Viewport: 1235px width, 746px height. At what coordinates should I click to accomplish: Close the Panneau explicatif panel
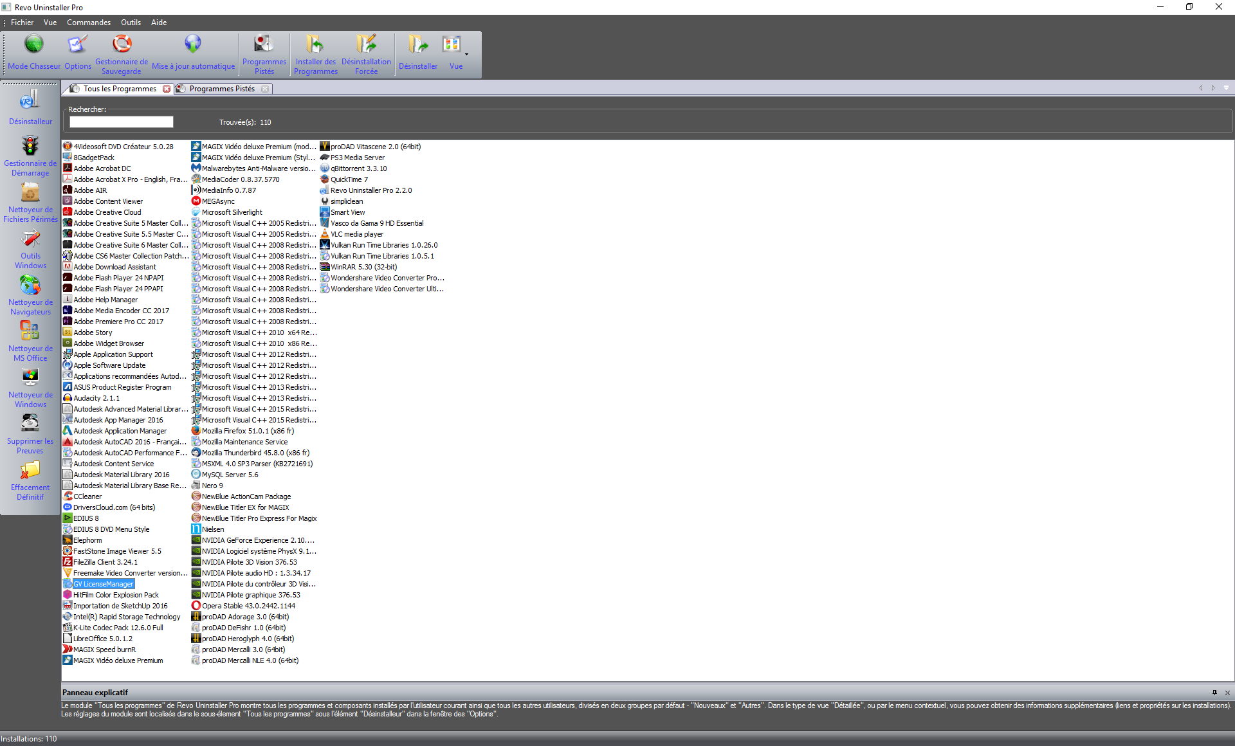[x=1227, y=693]
